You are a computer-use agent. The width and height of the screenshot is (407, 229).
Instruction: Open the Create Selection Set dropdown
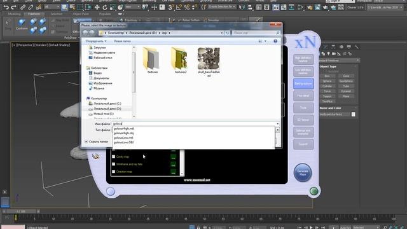[221, 7]
